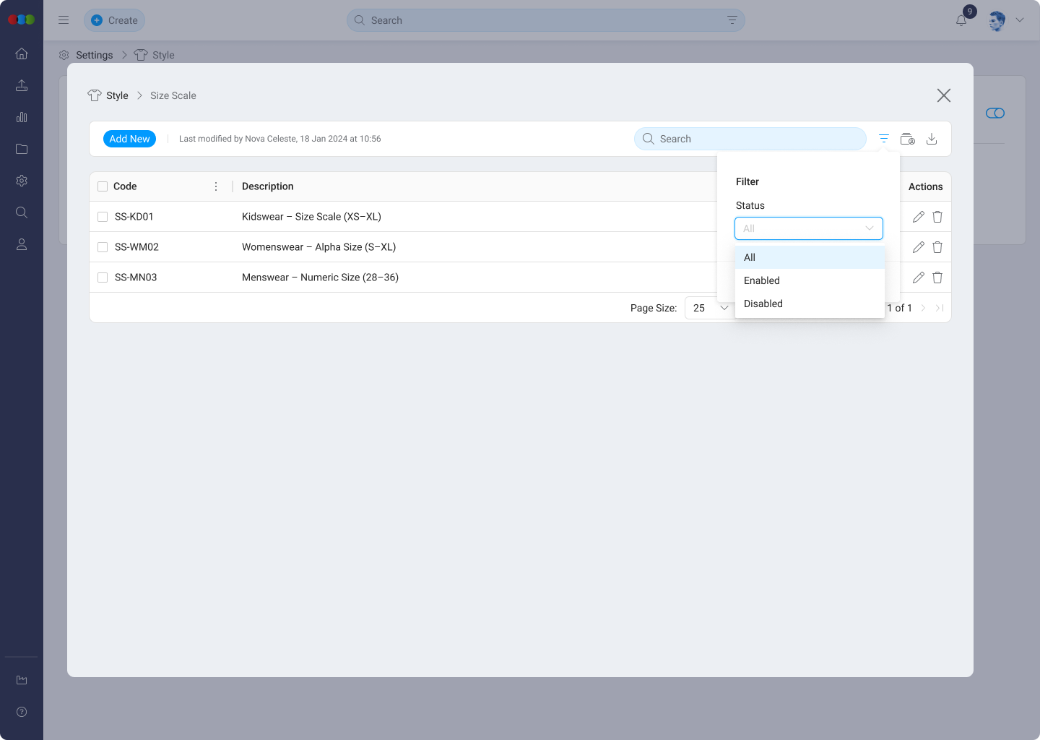This screenshot has height=740, width=1040.
Task: Tick the checkbox next to SS-KD01
Action: pyautogui.click(x=102, y=216)
